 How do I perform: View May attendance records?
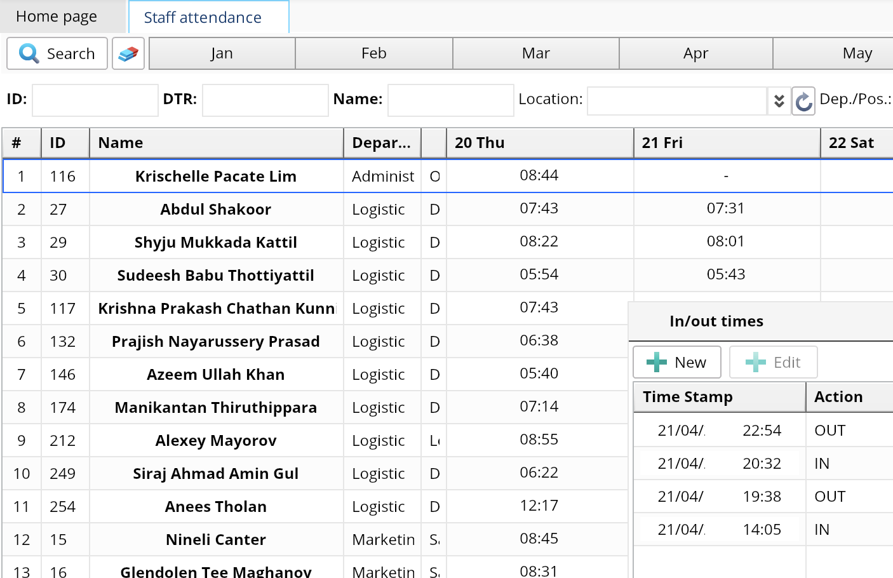click(857, 53)
